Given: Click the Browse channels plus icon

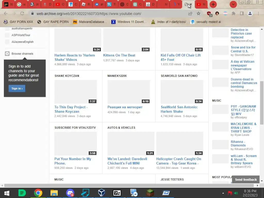Looking at the screenshot, I should pyautogui.click(x=7, y=54).
